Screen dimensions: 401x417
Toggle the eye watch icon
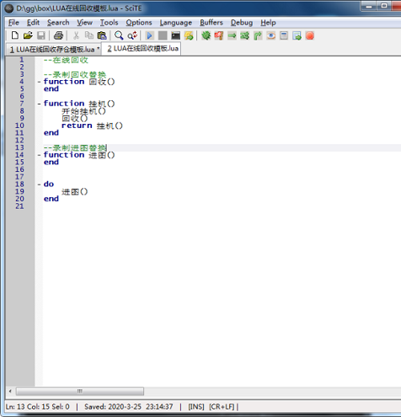[271, 35]
